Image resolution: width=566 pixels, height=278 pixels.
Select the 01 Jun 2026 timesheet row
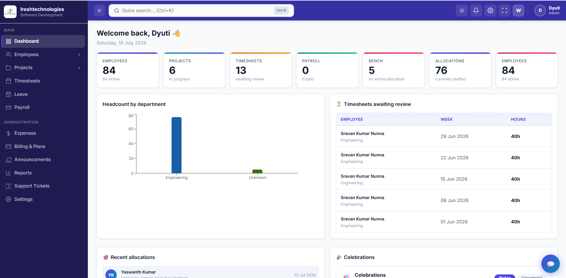[x=444, y=222]
